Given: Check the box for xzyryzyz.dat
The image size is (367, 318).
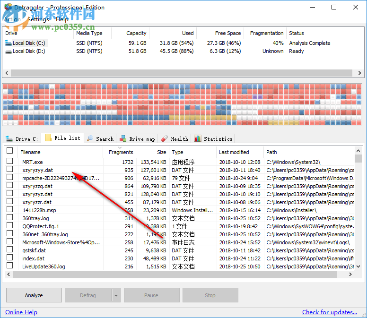Looking at the screenshot, I should point(9,193).
